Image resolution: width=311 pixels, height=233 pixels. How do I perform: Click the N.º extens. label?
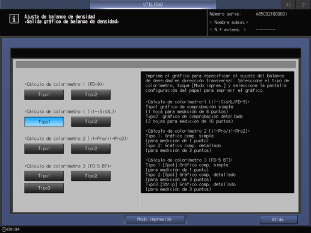(x=228, y=30)
